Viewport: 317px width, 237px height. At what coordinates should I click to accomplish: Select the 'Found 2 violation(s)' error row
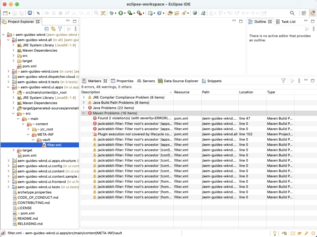pyautogui.click(x=199, y=118)
